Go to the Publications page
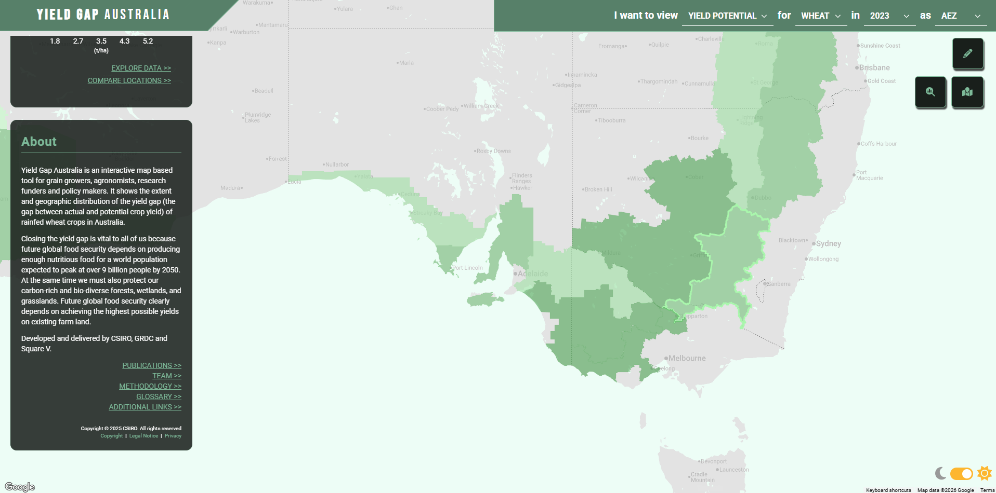 point(152,365)
